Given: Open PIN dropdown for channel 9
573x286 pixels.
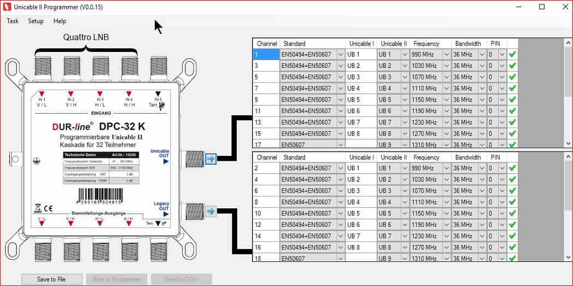Looking at the screenshot, I should 502,100.
